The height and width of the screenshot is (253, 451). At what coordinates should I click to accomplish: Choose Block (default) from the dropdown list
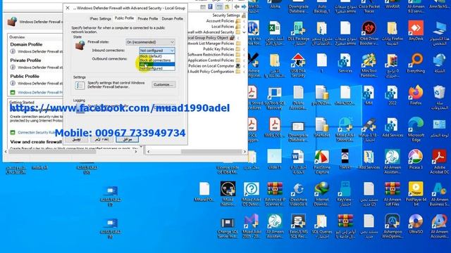pyautogui.click(x=157, y=56)
